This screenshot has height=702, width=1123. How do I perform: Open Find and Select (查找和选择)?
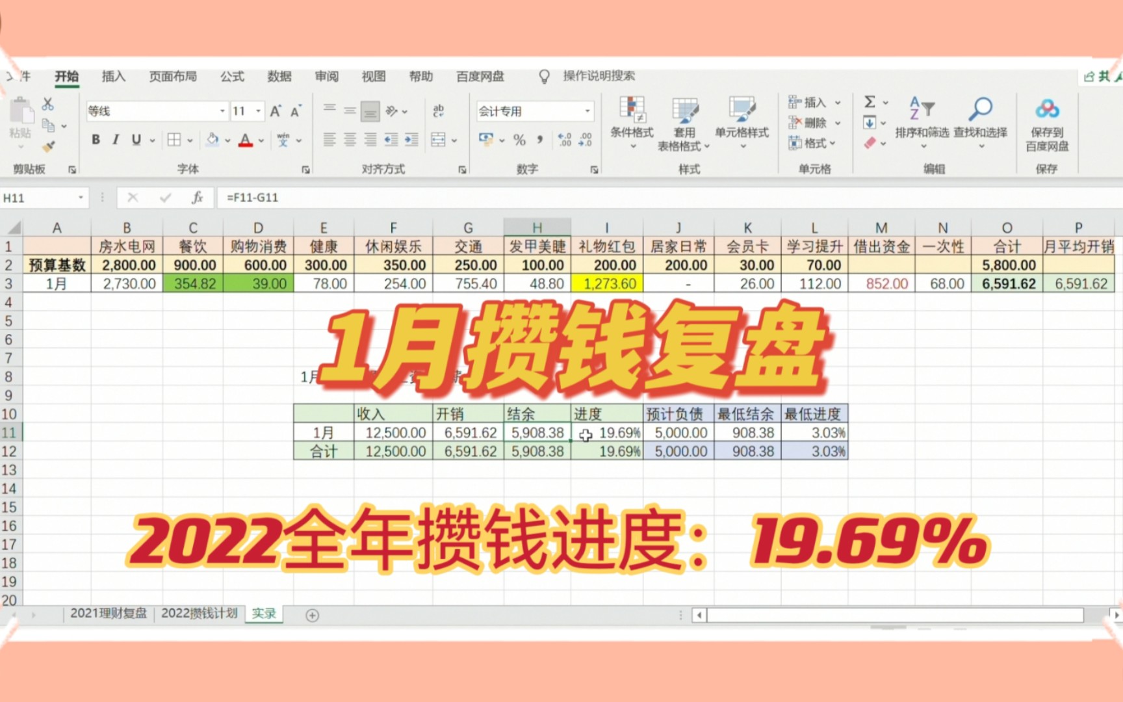point(981,122)
